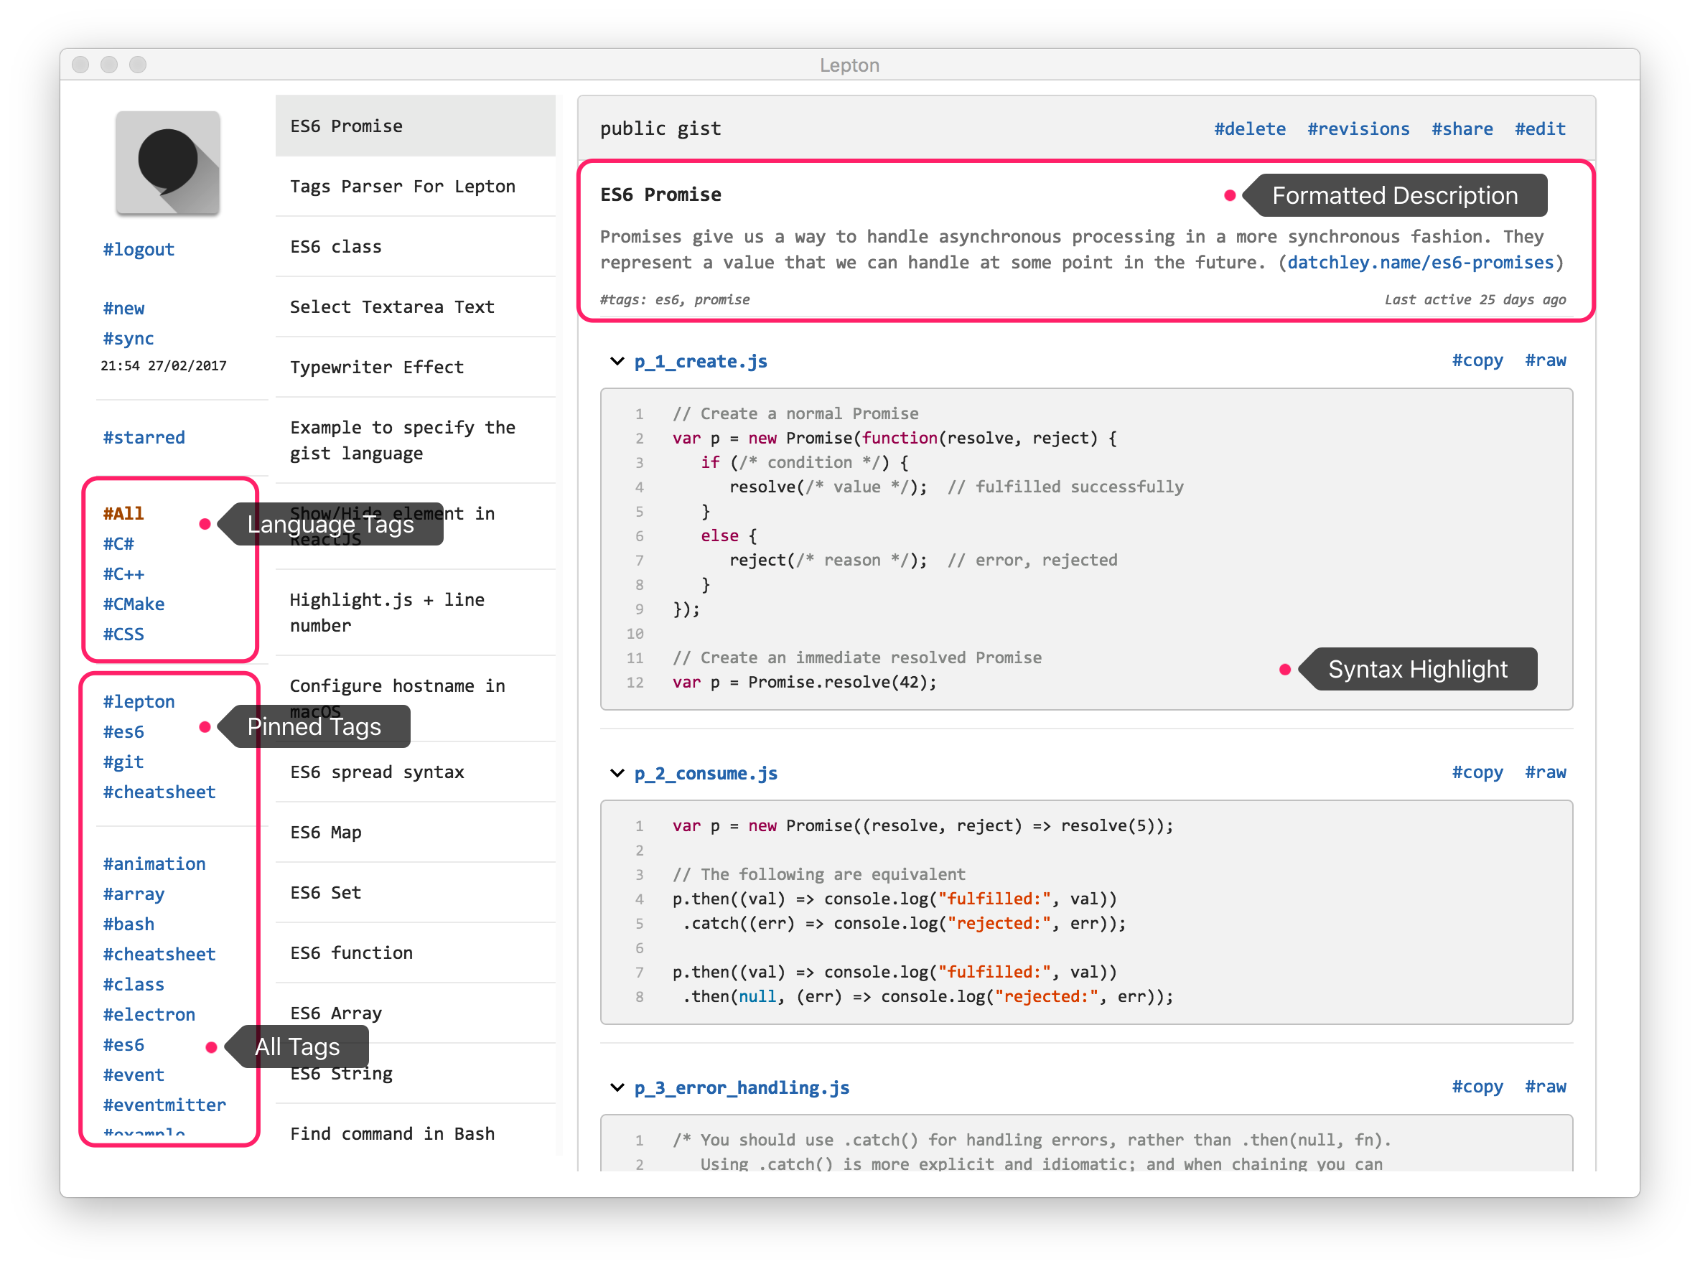1700x1269 pixels.
Task: Collapse the p_1_create.js file chevron
Action: point(616,361)
